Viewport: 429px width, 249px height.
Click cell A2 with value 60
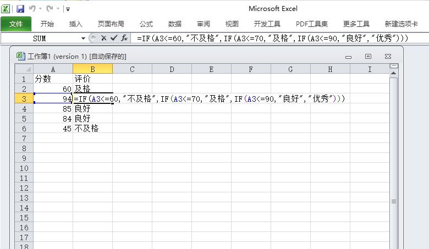click(53, 89)
